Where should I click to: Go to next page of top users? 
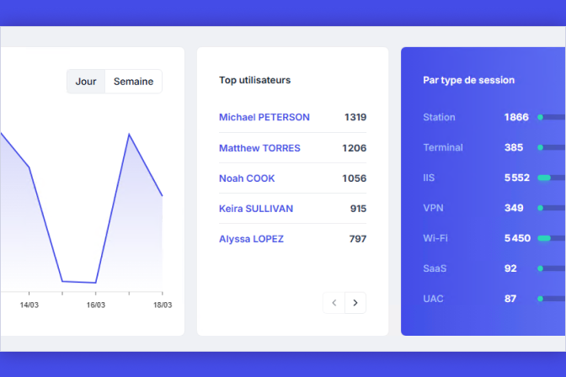(x=355, y=303)
